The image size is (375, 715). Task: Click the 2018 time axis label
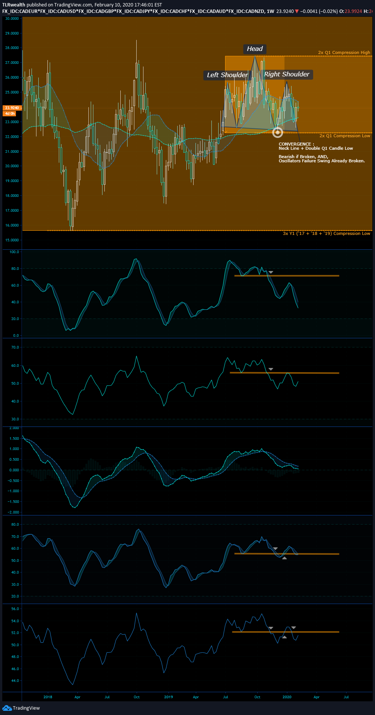point(48,697)
